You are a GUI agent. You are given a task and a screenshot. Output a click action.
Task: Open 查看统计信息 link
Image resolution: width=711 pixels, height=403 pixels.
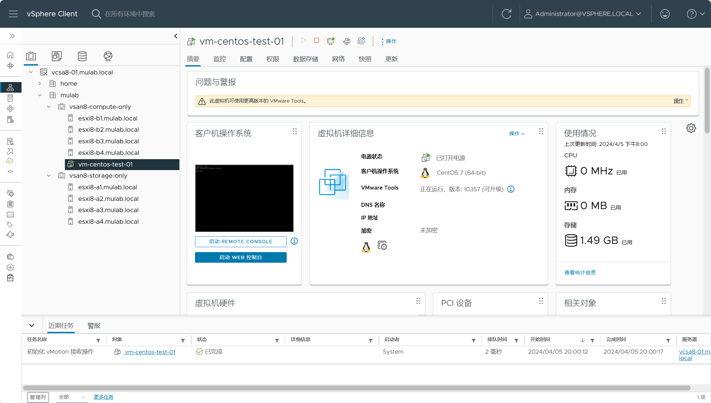(x=580, y=273)
